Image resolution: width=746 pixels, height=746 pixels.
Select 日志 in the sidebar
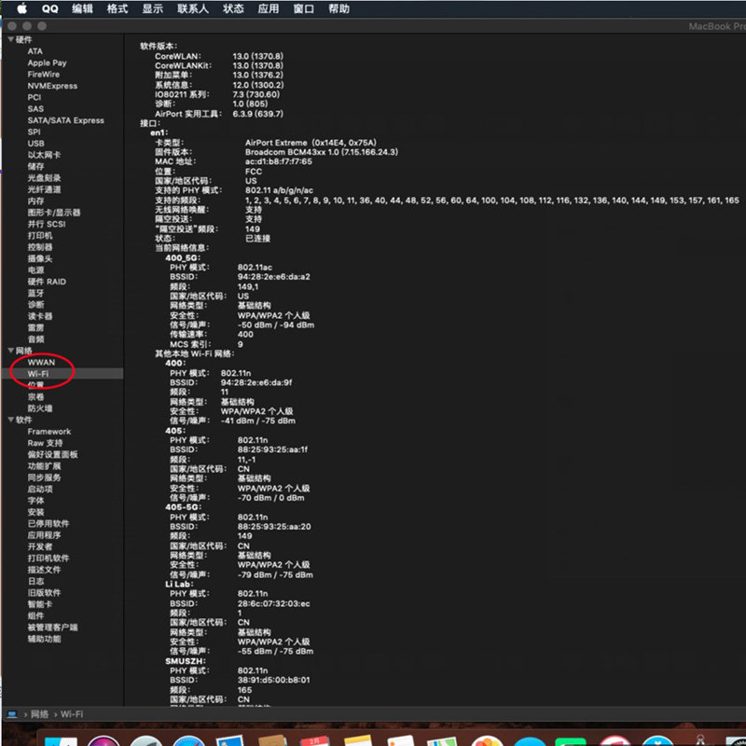(35, 581)
